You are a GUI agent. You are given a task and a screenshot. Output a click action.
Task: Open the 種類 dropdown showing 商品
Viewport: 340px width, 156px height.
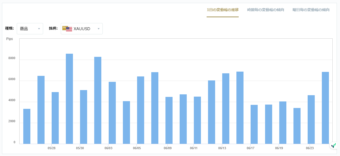(30, 29)
